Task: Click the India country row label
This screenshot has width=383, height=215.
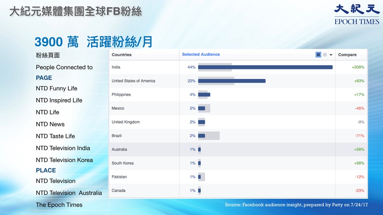Action: [x=116, y=67]
